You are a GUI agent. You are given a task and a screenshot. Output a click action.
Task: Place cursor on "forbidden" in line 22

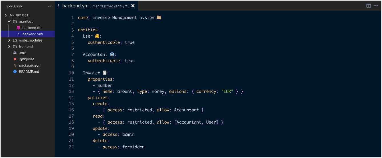(x=133, y=147)
